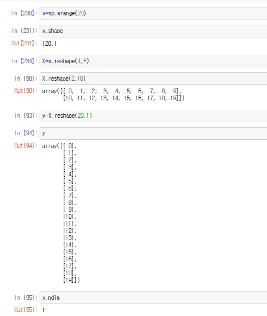The height and width of the screenshot is (316, 267).
Task: Click the [ 5], output row
Action: coord(70,181)
